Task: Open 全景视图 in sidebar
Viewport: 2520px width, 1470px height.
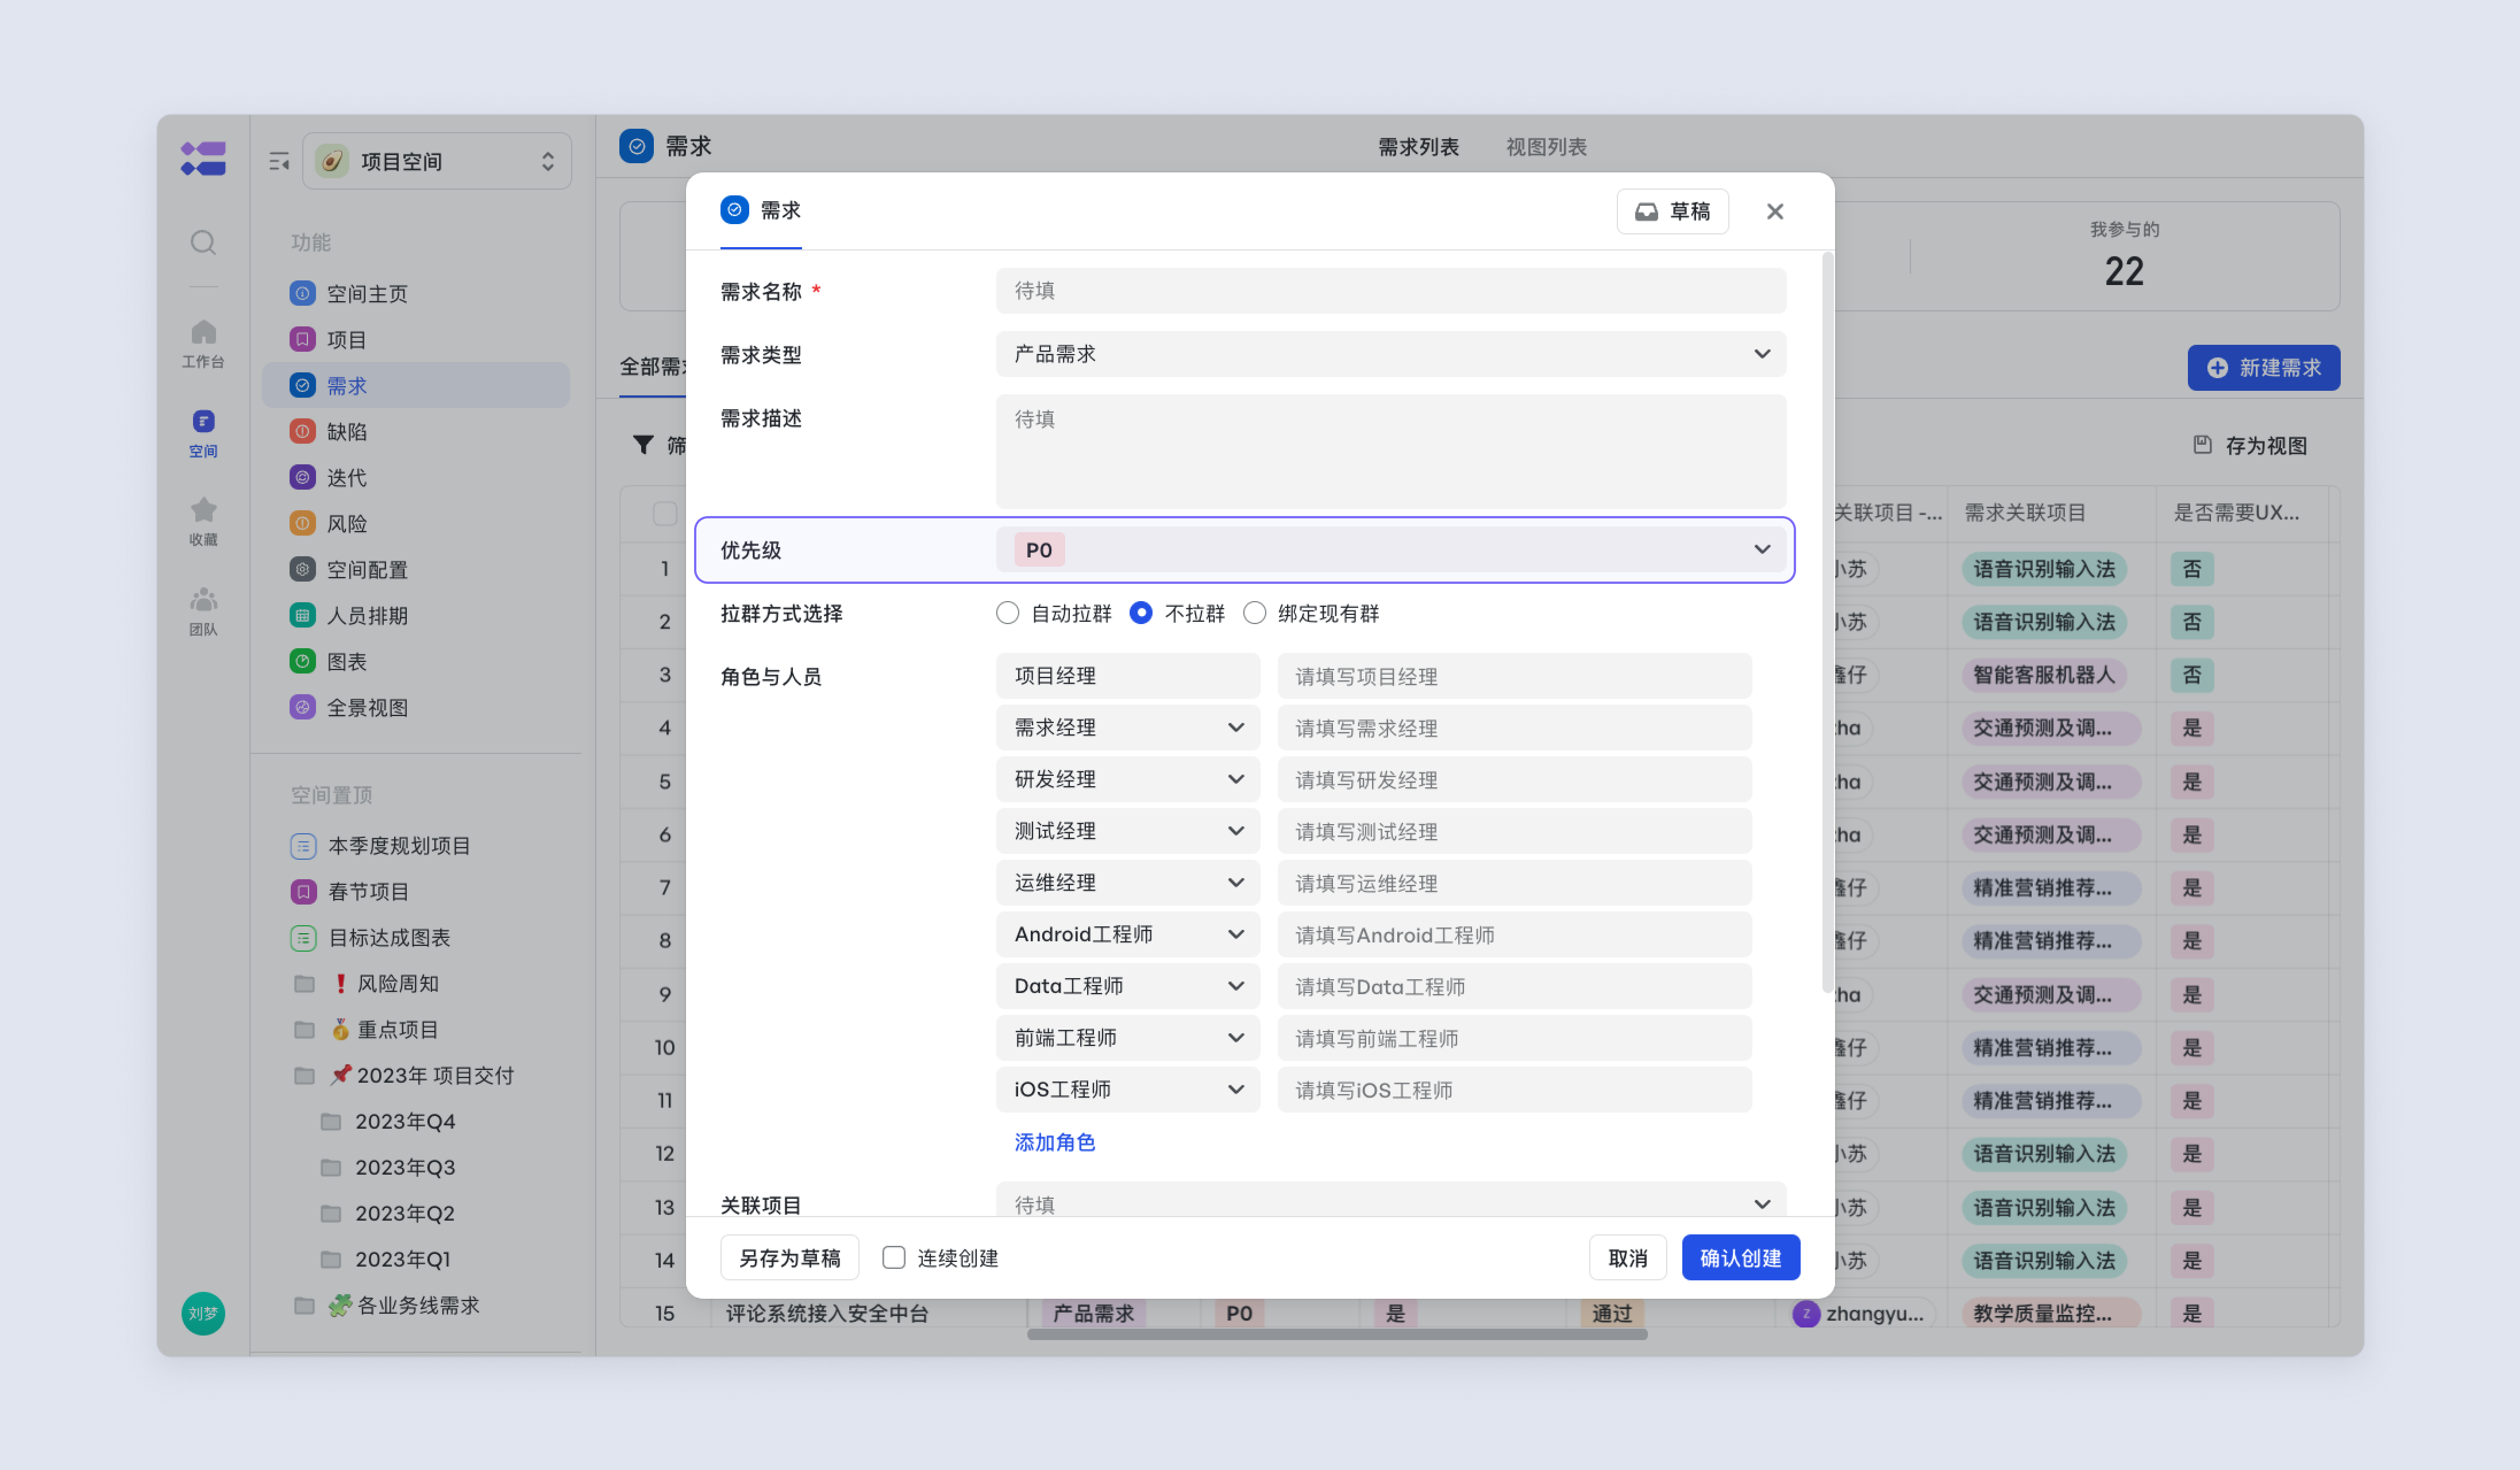Action: coord(416,707)
